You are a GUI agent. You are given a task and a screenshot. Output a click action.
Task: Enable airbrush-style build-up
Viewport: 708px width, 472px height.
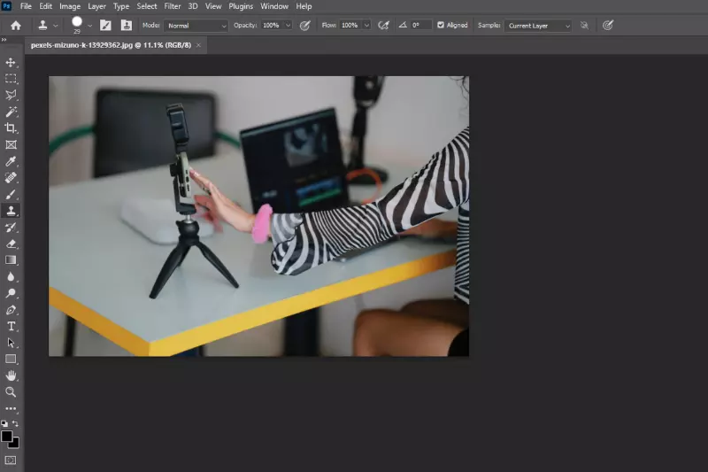pyautogui.click(x=383, y=26)
